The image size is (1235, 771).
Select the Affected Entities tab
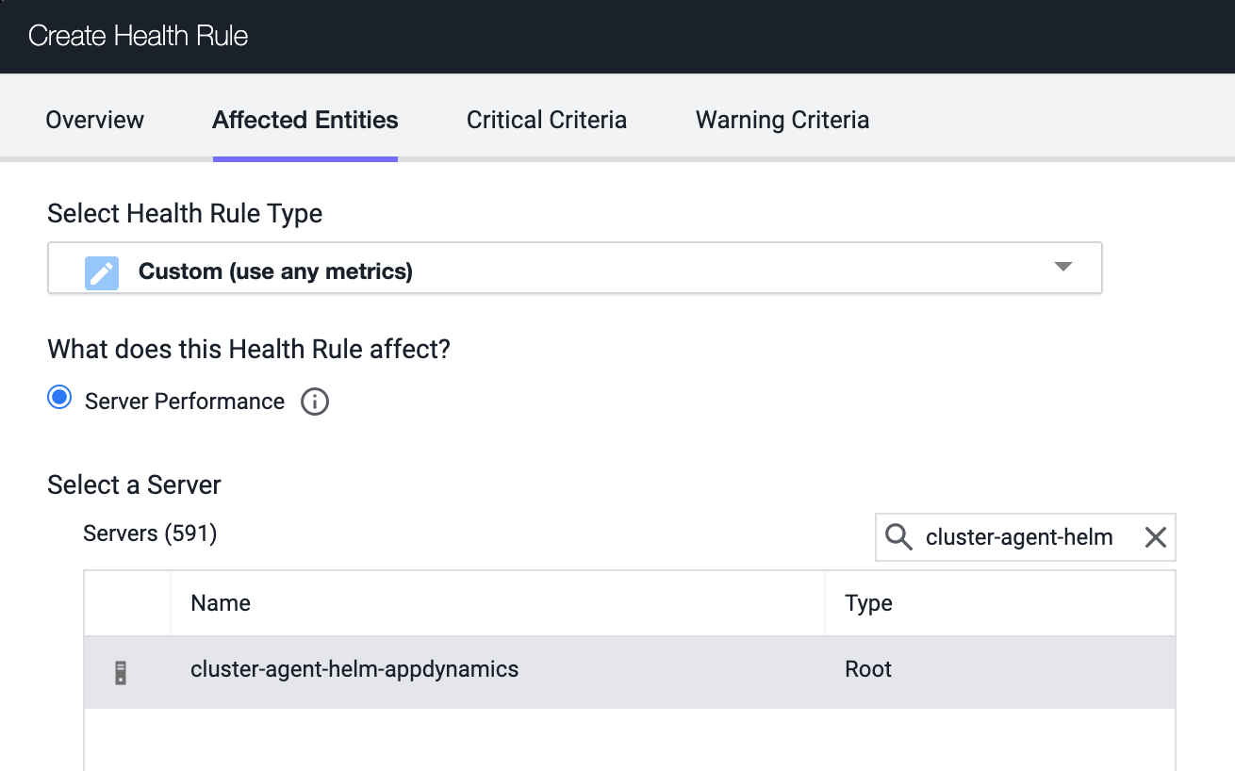tap(305, 120)
